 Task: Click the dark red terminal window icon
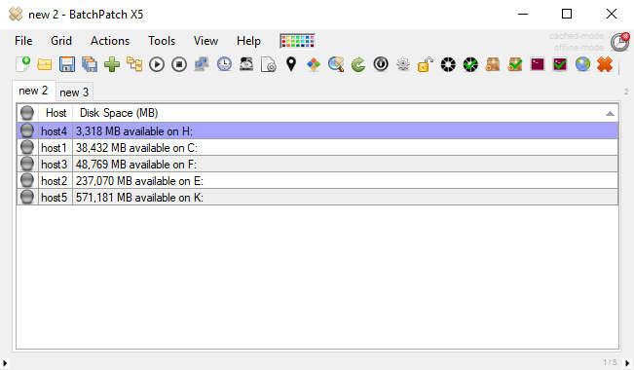pos(538,64)
